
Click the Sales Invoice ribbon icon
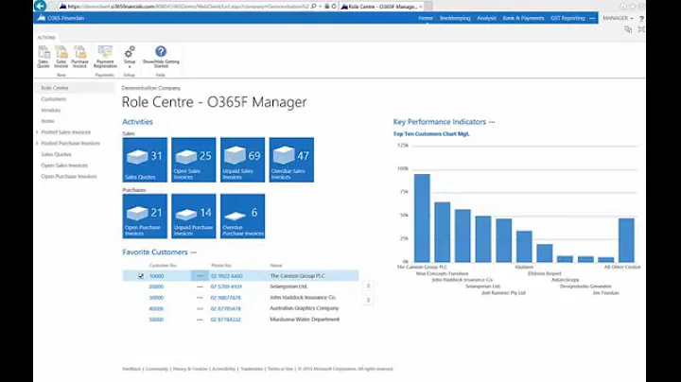61,57
